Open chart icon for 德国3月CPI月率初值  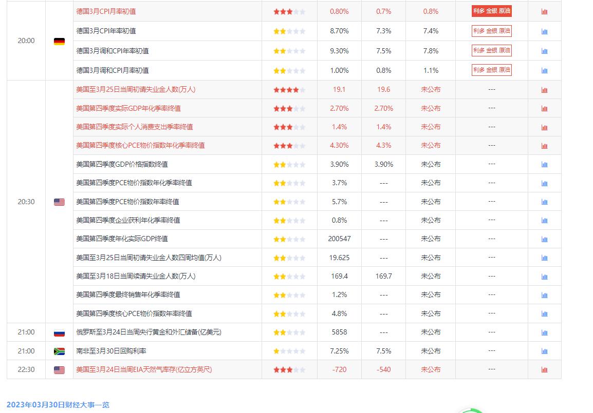[x=544, y=12]
